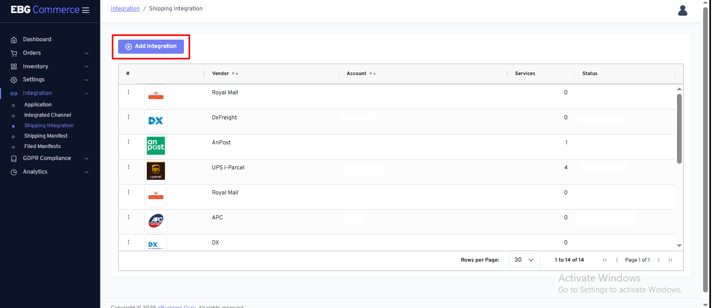Sort table by Vendor column arrows

(235, 73)
